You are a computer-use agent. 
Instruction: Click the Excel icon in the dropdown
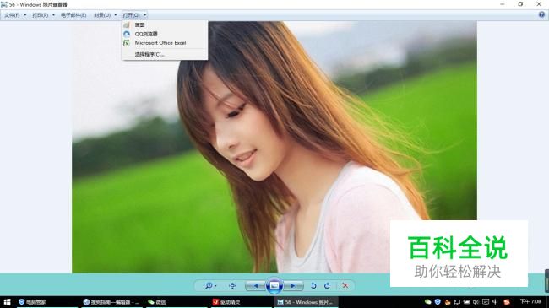pos(127,43)
